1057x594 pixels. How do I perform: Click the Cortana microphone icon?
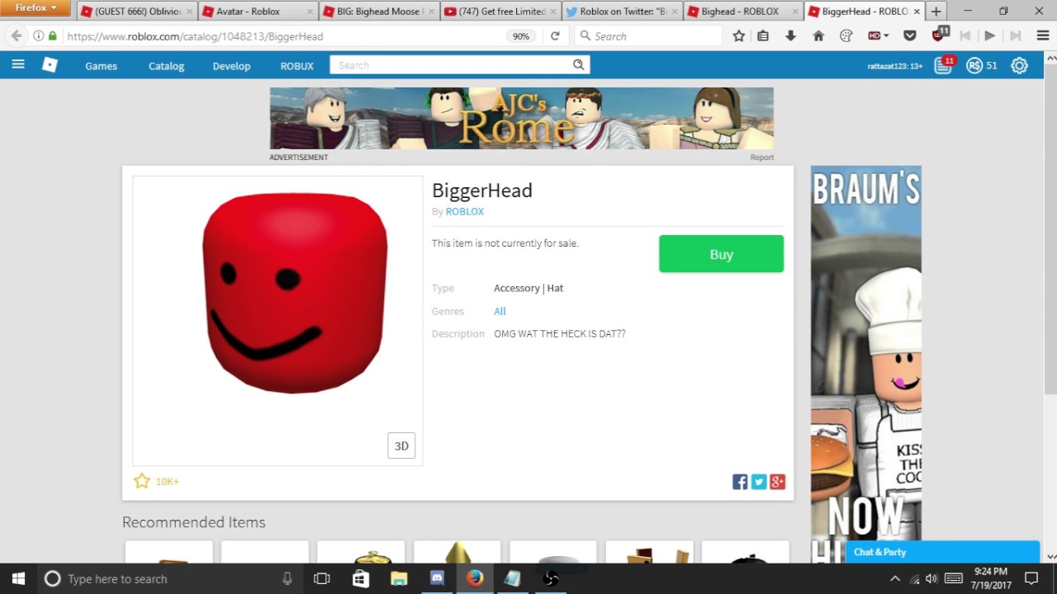click(287, 578)
